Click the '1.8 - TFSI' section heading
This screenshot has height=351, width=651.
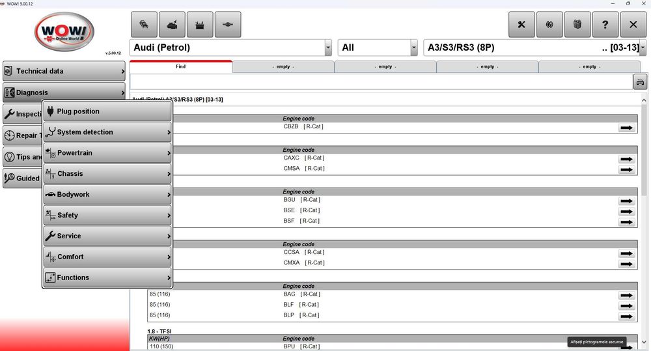point(159,331)
